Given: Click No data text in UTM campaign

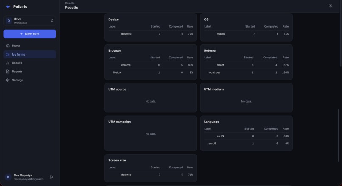Looking at the screenshot, I should point(151,134).
